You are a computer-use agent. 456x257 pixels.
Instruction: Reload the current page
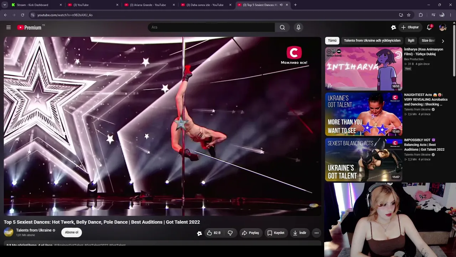[22, 15]
